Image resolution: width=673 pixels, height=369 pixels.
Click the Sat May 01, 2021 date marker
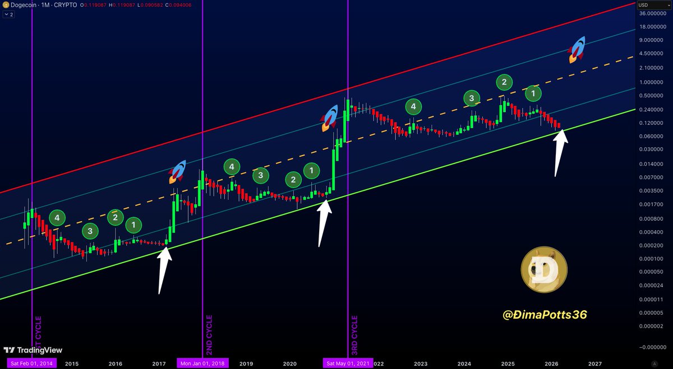[x=347, y=363]
